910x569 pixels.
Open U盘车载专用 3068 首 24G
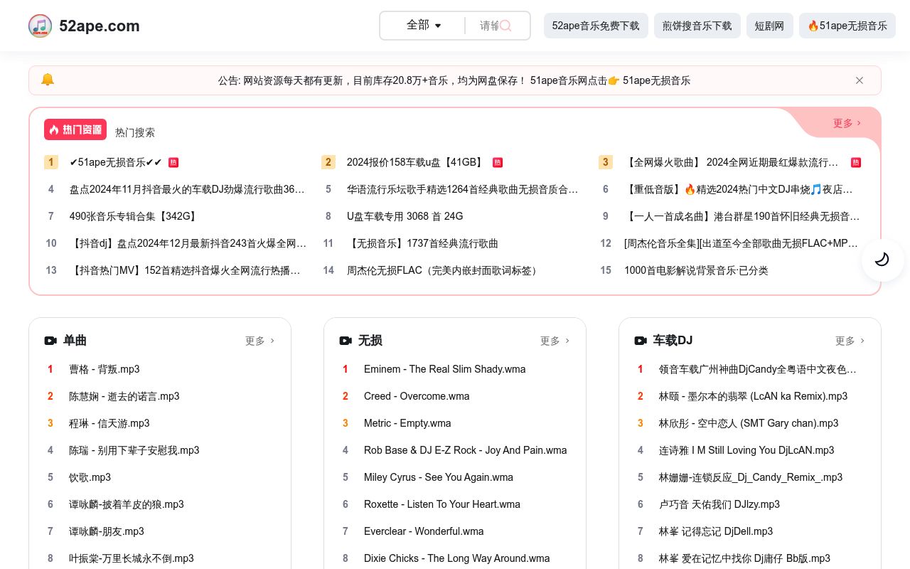(x=405, y=216)
